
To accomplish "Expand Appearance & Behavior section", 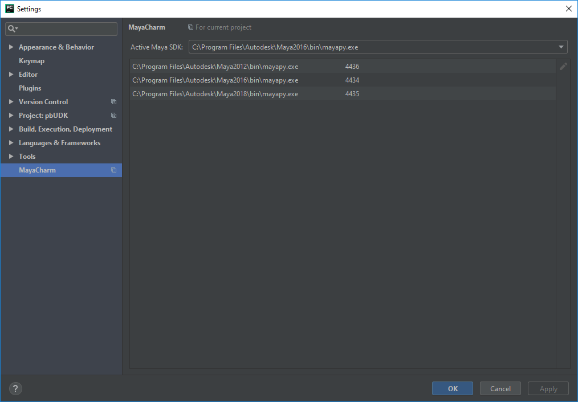I will coord(11,47).
